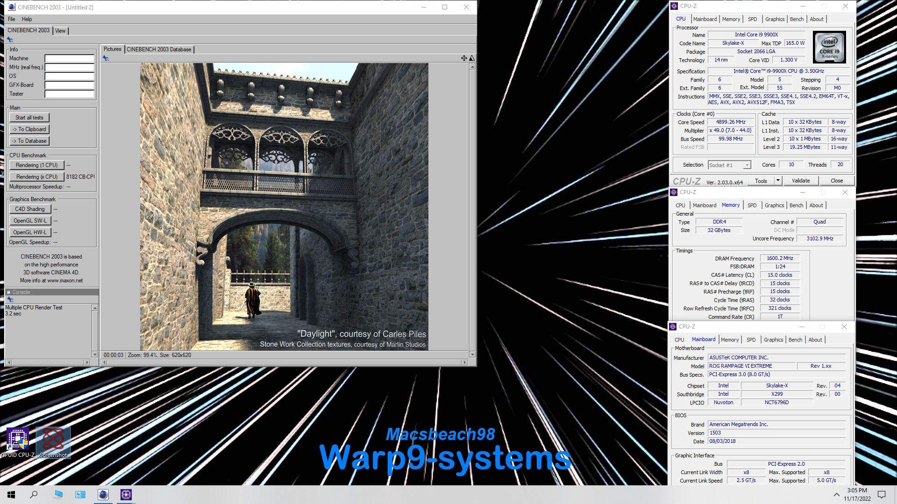Click the CPU-Z taskbar icon
This screenshot has height=504, width=897.
(126, 495)
